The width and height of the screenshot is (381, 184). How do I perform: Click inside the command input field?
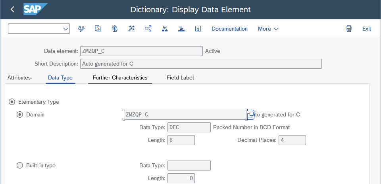pos(35,29)
